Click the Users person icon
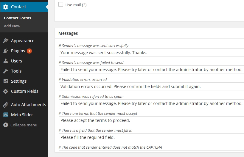Image resolution: width=244 pixels, height=157 pixels. (x=6, y=61)
